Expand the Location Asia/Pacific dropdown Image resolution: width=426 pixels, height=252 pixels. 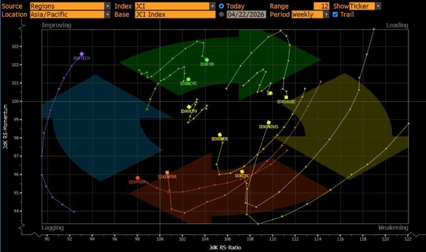(x=108, y=15)
